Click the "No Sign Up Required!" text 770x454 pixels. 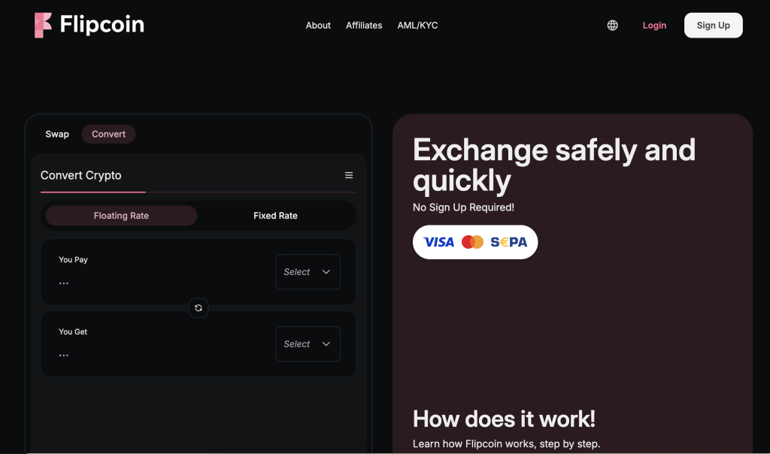pyautogui.click(x=463, y=207)
